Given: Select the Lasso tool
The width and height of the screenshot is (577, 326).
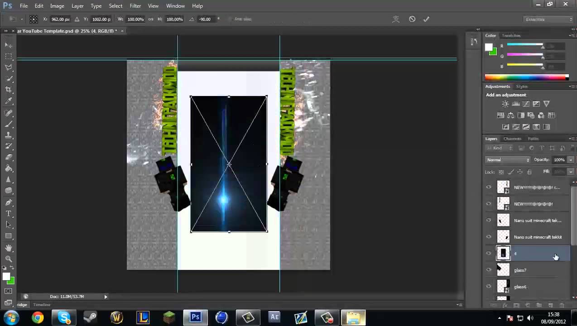Looking at the screenshot, I should point(9,67).
